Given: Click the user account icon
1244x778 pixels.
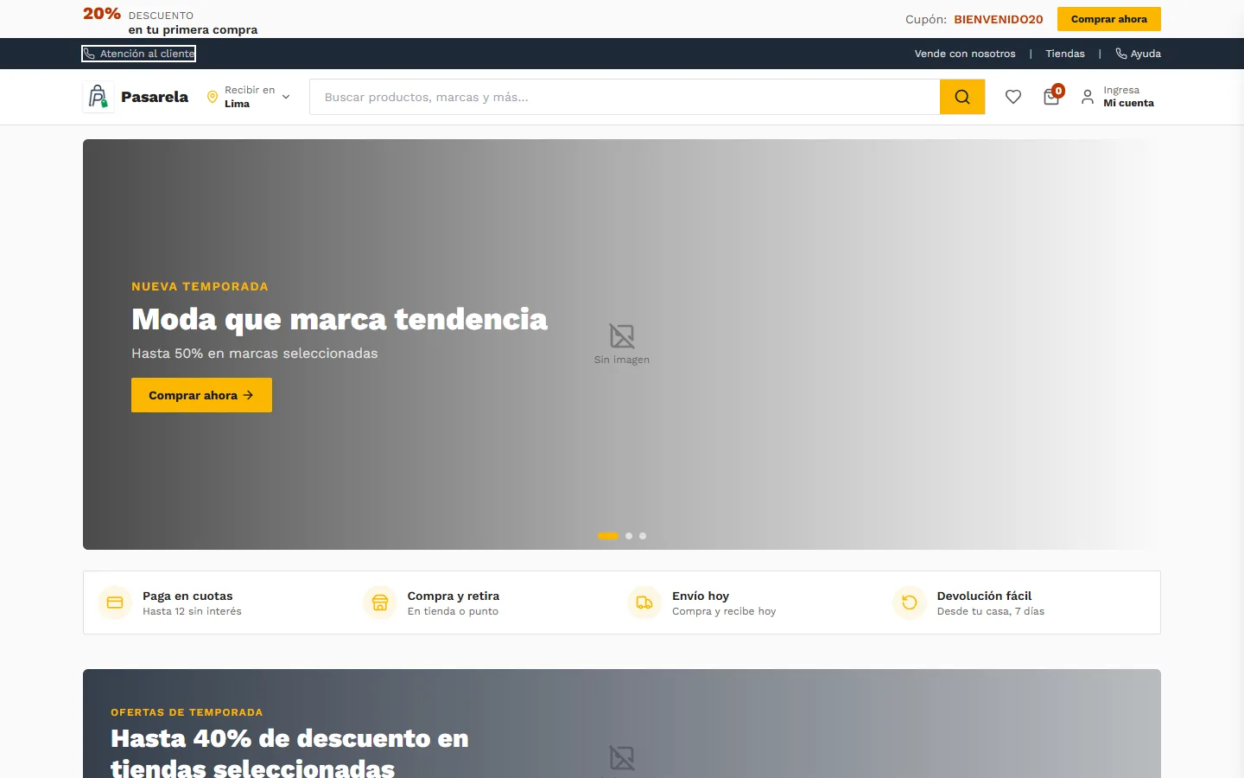Looking at the screenshot, I should click(1088, 97).
